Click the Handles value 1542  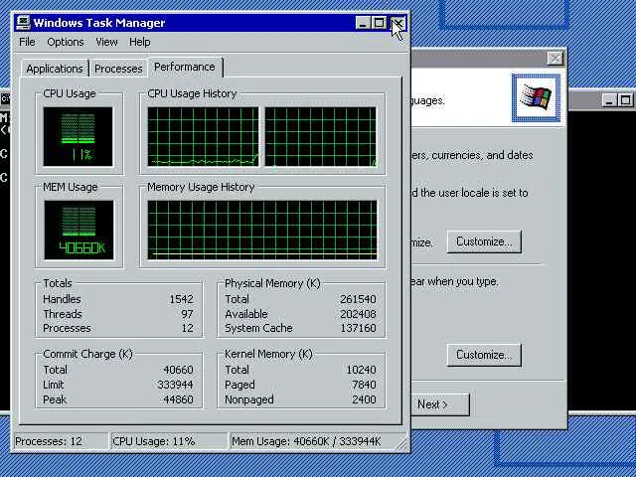tap(181, 299)
